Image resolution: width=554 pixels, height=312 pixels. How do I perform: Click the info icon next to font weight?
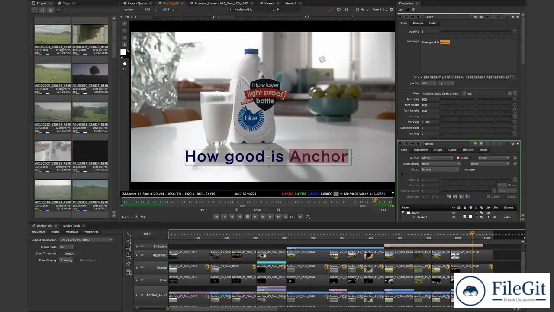515,94
